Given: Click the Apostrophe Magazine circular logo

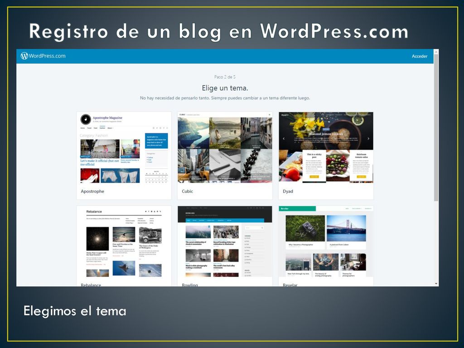Looking at the screenshot, I should [86, 119].
